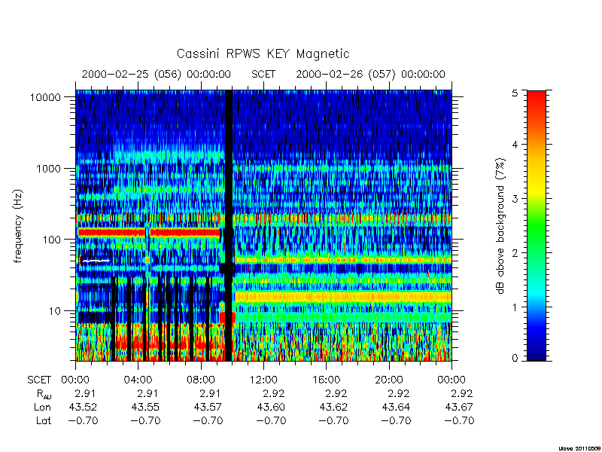Click the 'Lon' row label
Image resolution: width=602 pixels, height=452 pixels.
click(x=42, y=407)
